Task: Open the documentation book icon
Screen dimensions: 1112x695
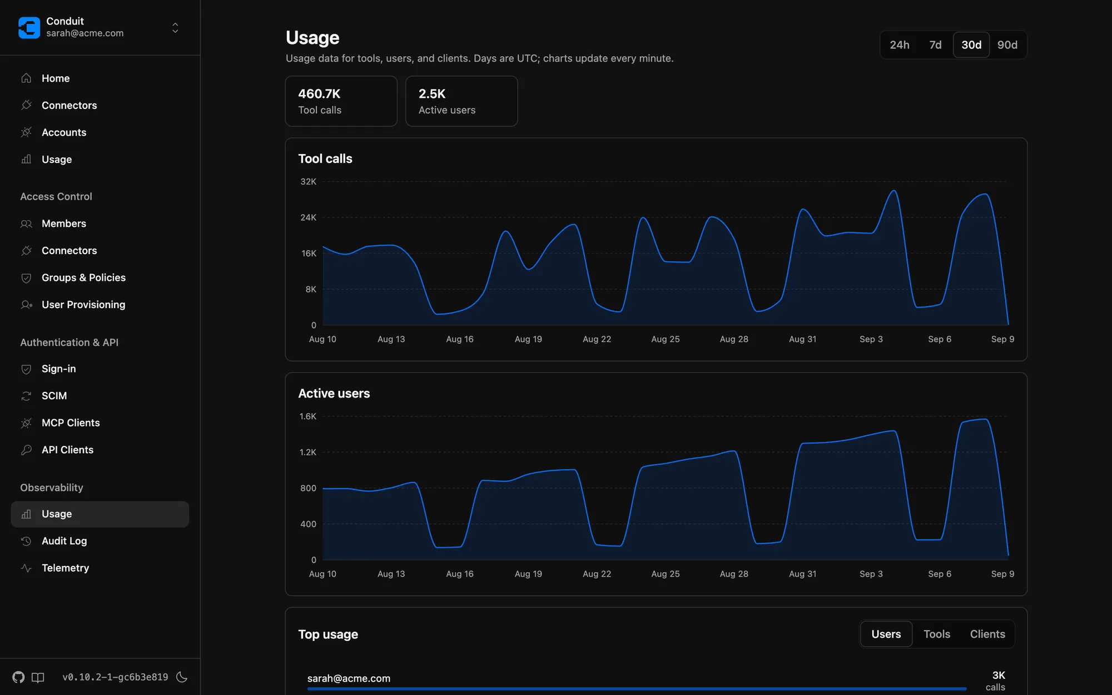Action: click(x=38, y=677)
